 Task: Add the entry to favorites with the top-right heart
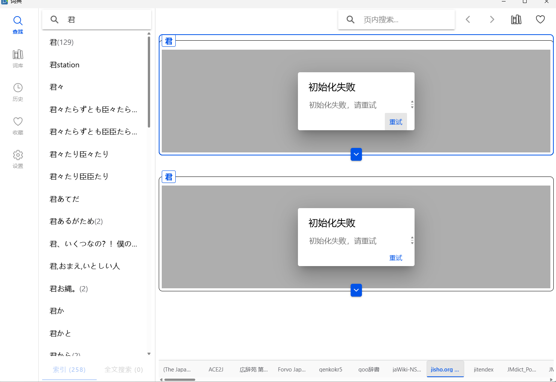click(540, 20)
